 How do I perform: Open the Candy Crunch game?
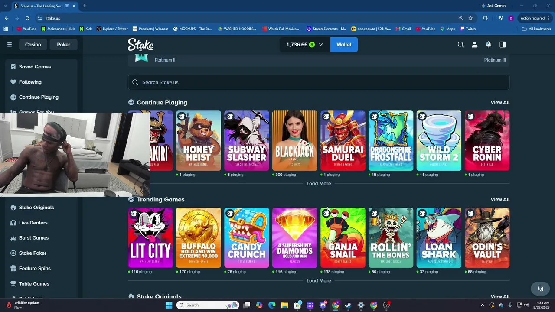tap(246, 237)
